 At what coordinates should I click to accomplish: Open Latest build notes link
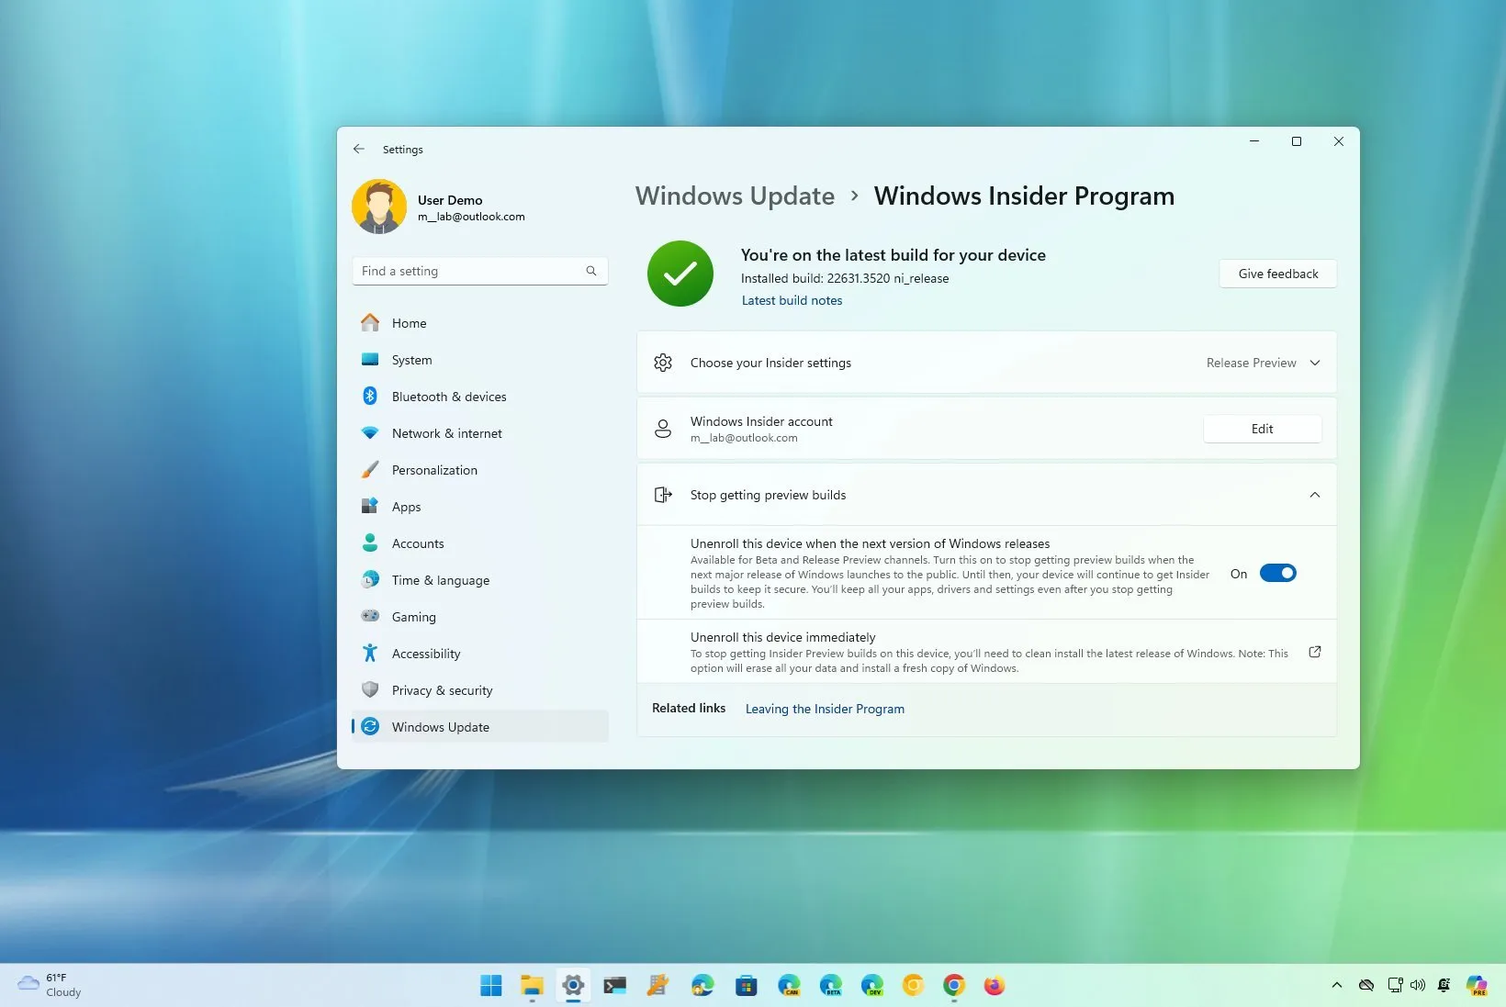coord(792,300)
